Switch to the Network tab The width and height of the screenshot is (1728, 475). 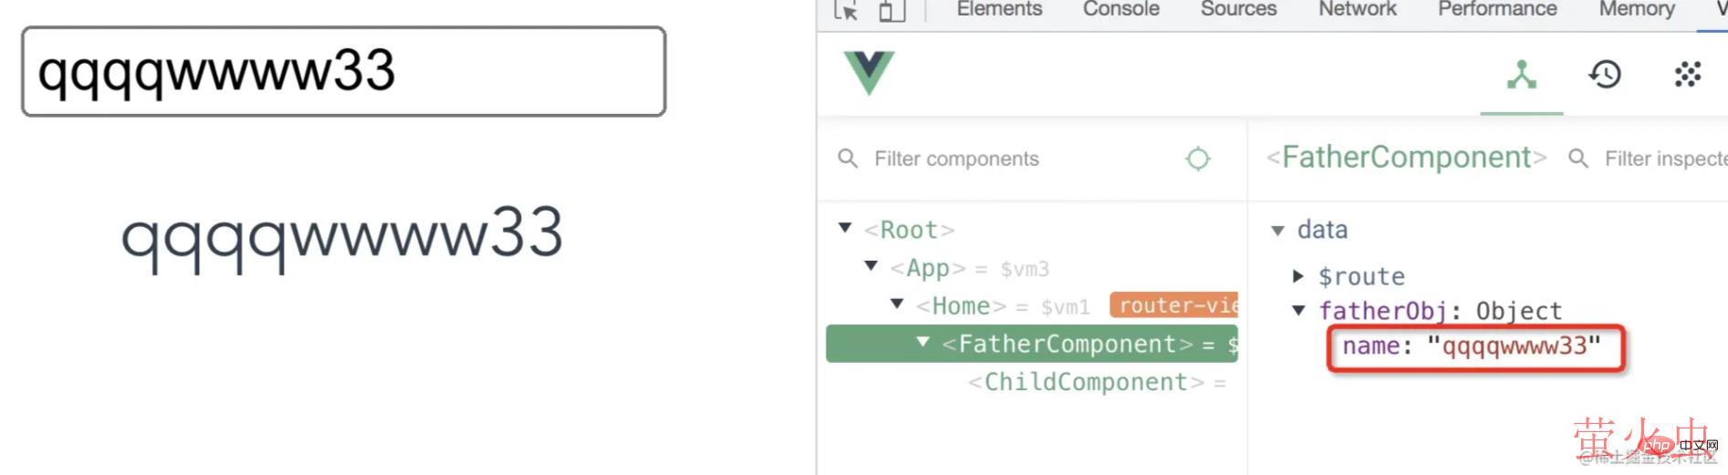click(x=1357, y=9)
